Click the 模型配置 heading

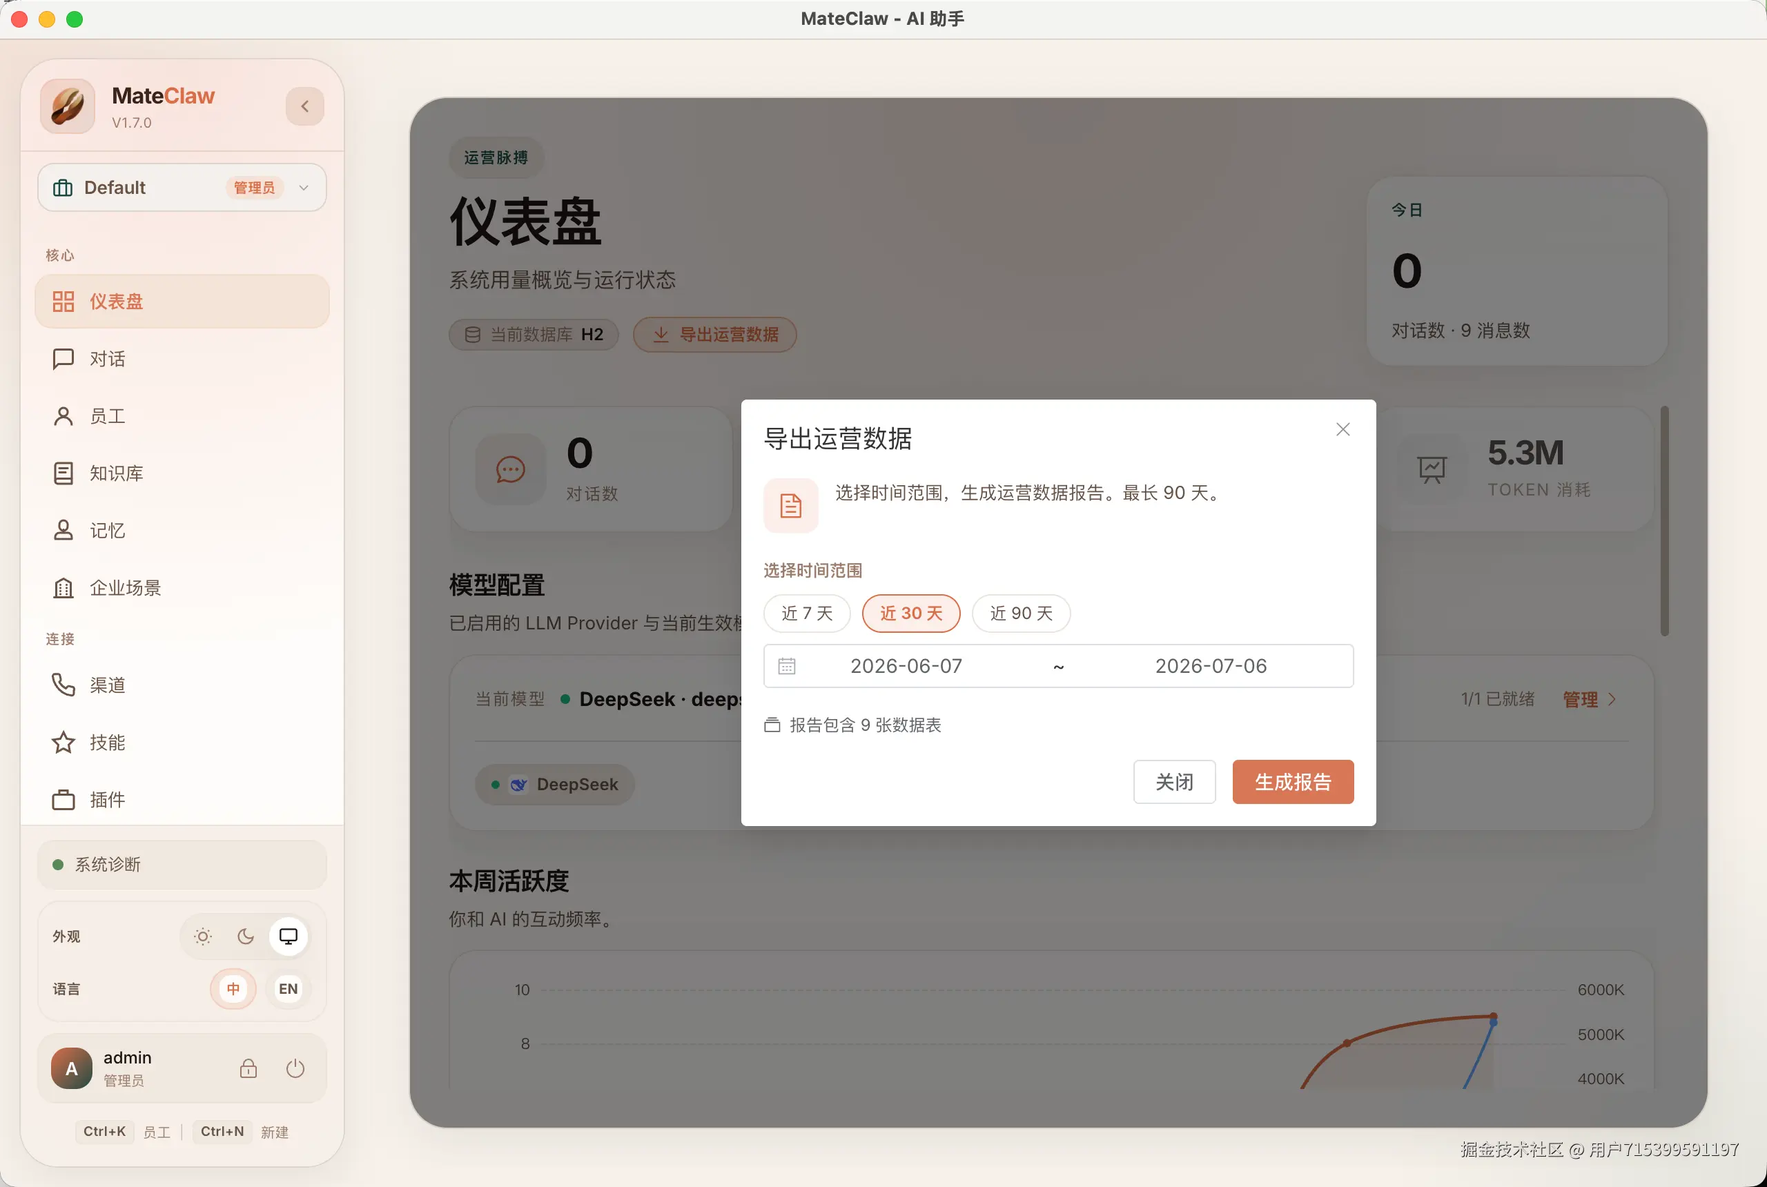497,585
